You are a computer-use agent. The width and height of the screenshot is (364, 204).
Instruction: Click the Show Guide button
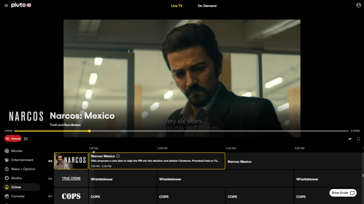coord(343,193)
